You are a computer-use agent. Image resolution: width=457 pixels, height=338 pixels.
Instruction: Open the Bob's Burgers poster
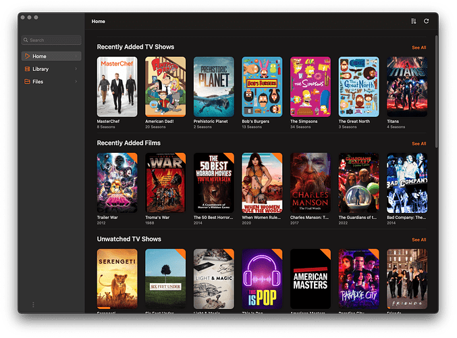[x=262, y=87]
